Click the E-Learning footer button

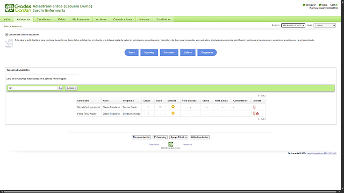coord(160,137)
